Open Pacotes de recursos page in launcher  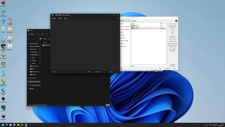click(125, 26)
